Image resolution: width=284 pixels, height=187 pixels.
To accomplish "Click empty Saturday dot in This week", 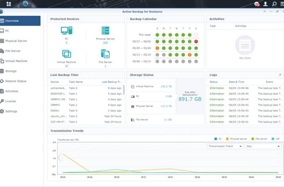I will point(196,35).
